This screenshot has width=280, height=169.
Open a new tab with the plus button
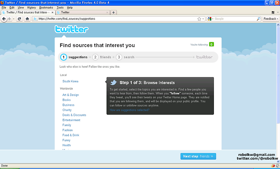[x=113, y=12]
